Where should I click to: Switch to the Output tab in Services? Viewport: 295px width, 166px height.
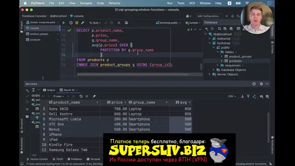pos(49,90)
